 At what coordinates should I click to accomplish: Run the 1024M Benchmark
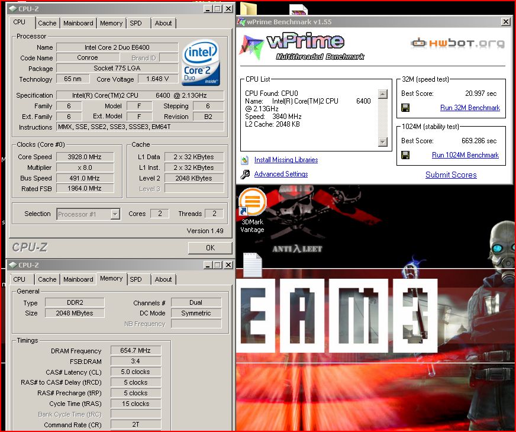(x=465, y=155)
